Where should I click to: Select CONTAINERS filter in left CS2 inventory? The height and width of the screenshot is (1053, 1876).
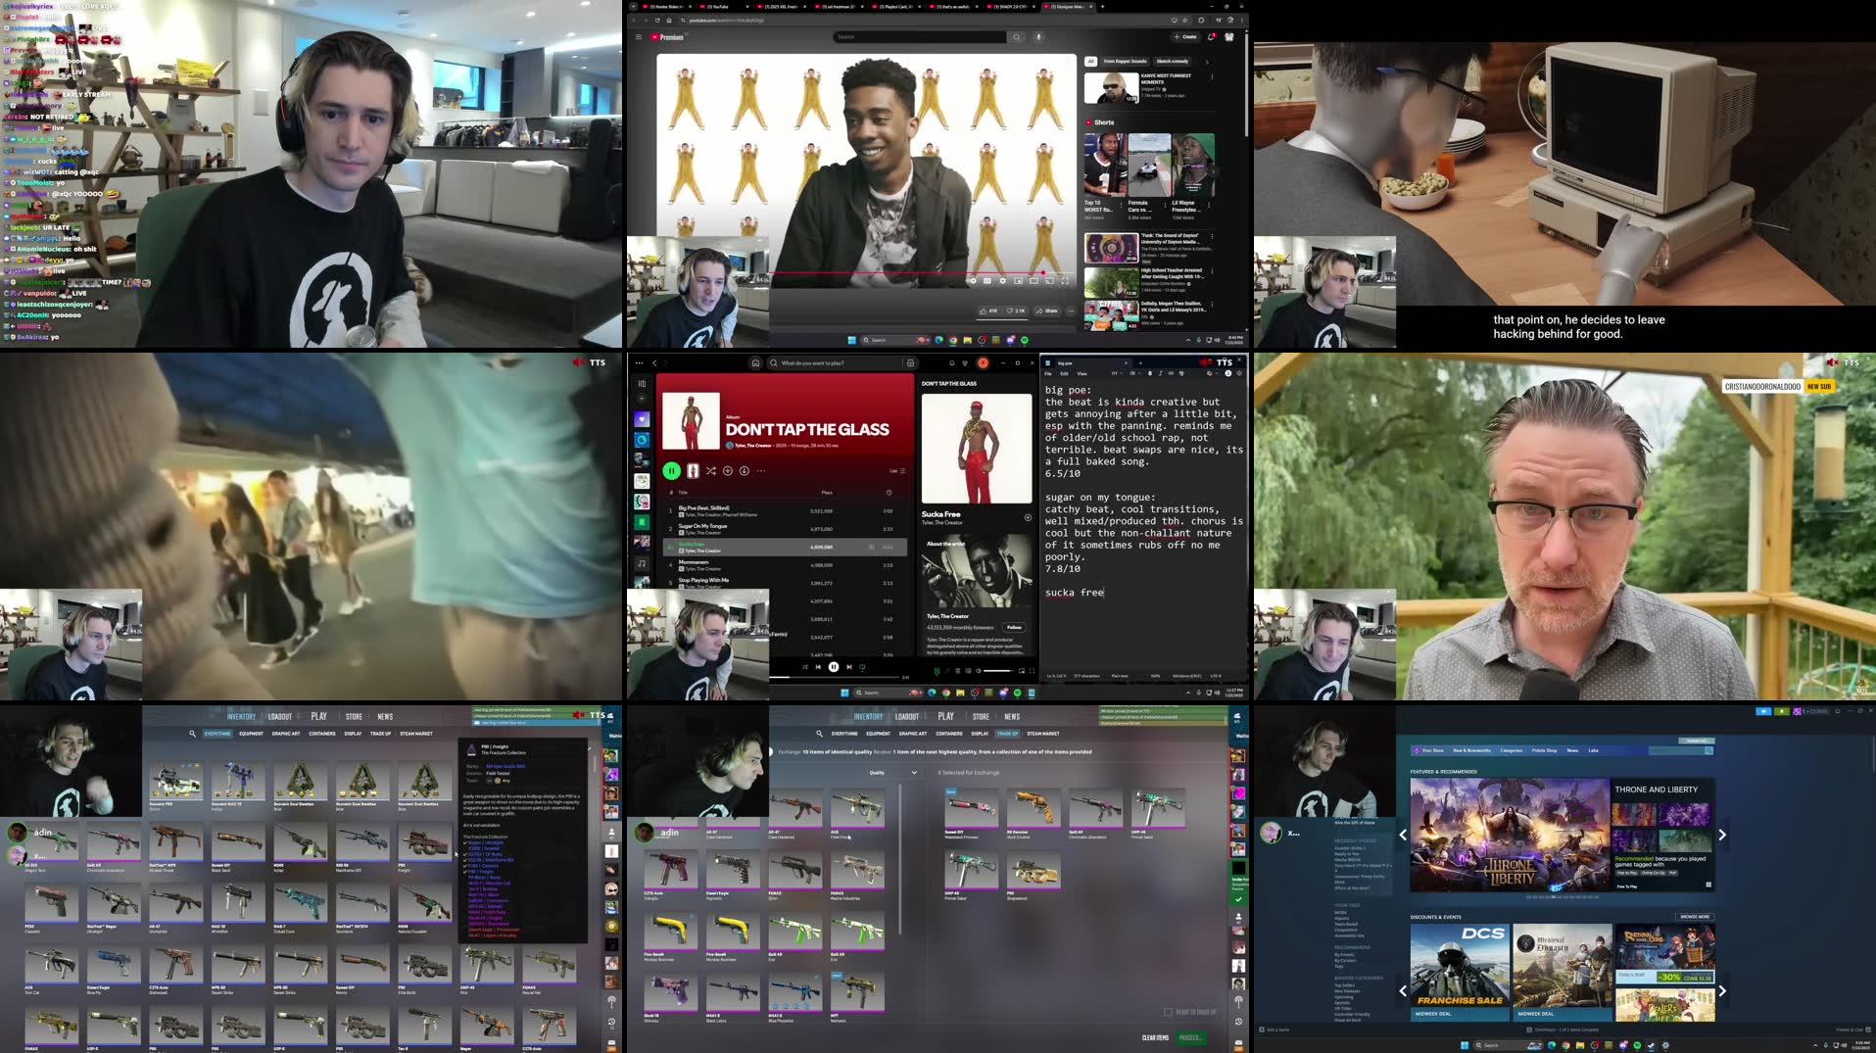coord(322,734)
